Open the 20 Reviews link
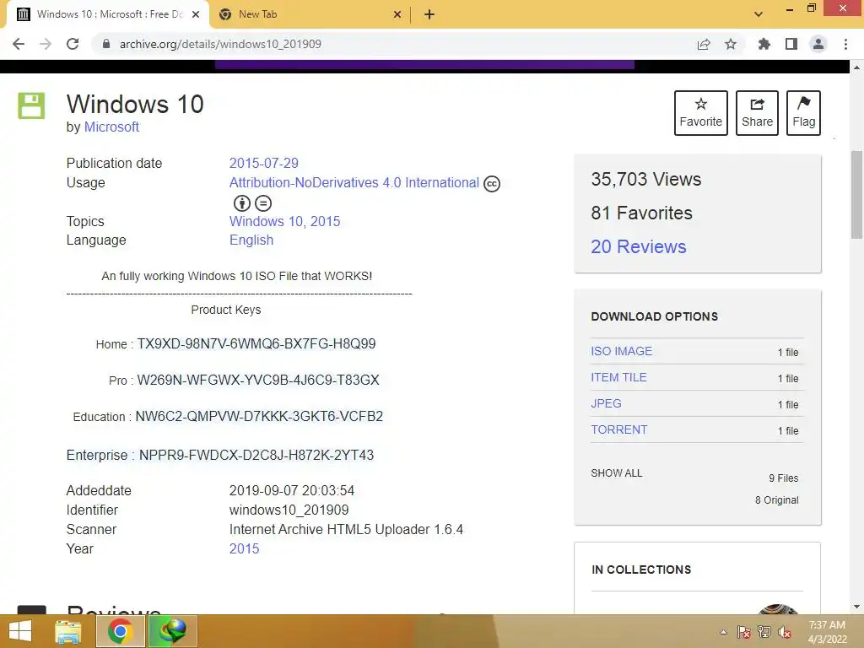Screen dimensions: 864x648 click(x=639, y=246)
